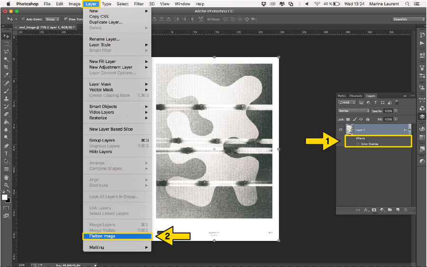Switch to the Channels panel tab

tap(355, 95)
